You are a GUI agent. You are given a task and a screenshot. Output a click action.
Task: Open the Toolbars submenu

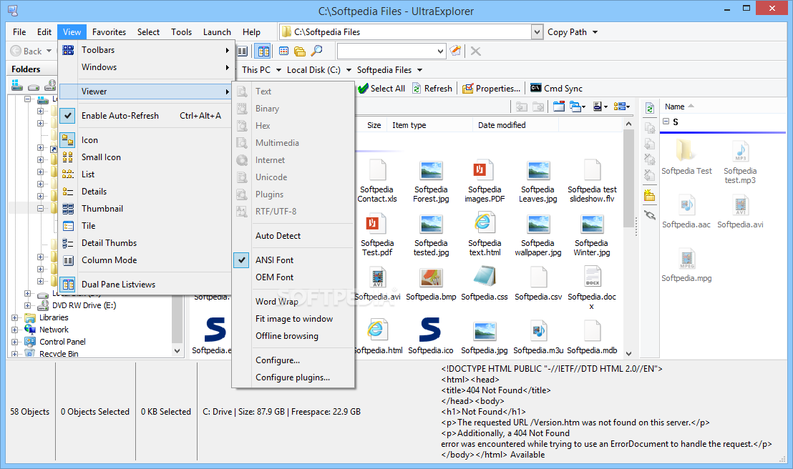pyautogui.click(x=145, y=50)
